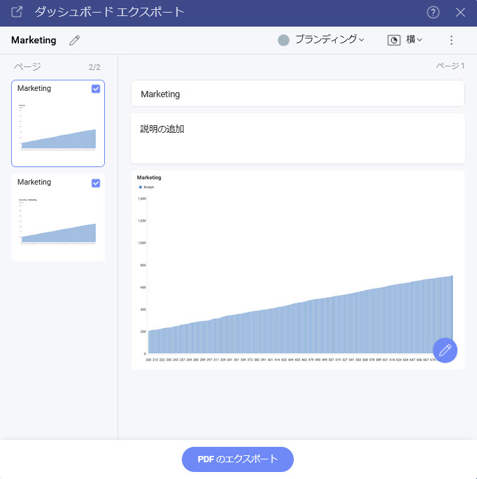
Task: Uncheck the first Marketing page checkbox
Action: click(x=96, y=89)
